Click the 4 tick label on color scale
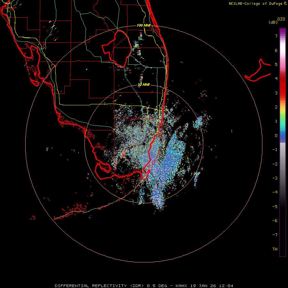 tap(276, 79)
